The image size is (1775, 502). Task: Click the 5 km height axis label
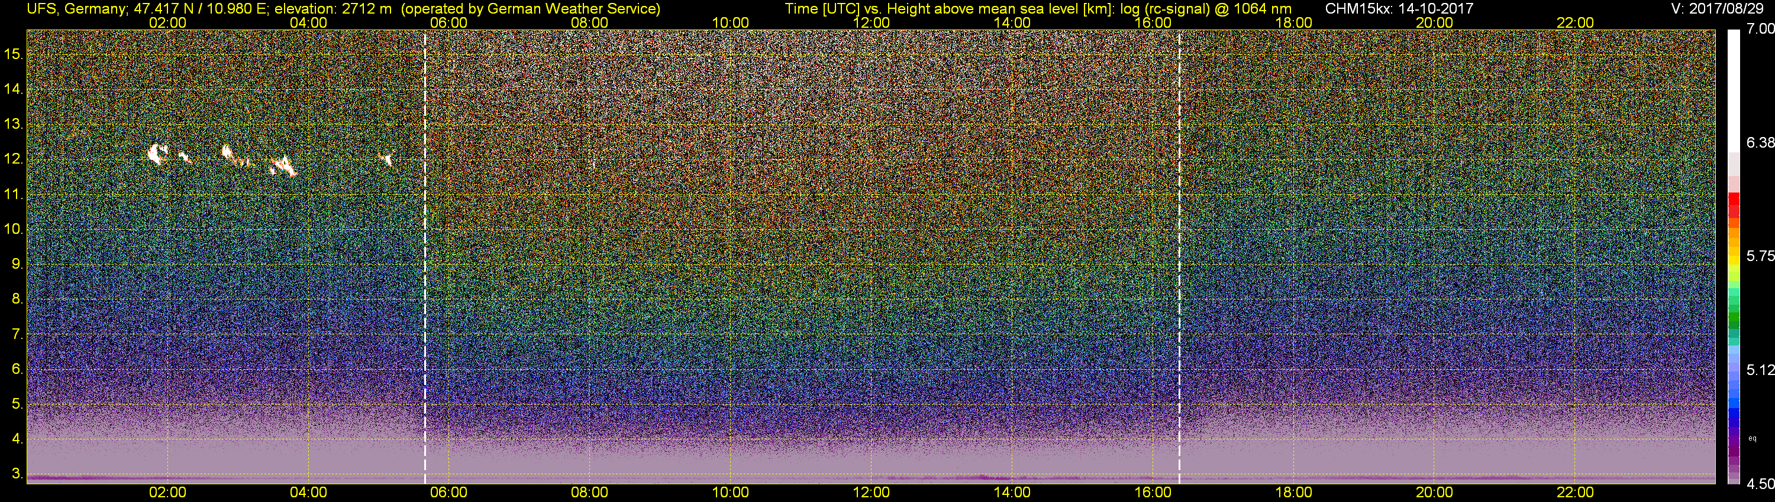point(17,403)
